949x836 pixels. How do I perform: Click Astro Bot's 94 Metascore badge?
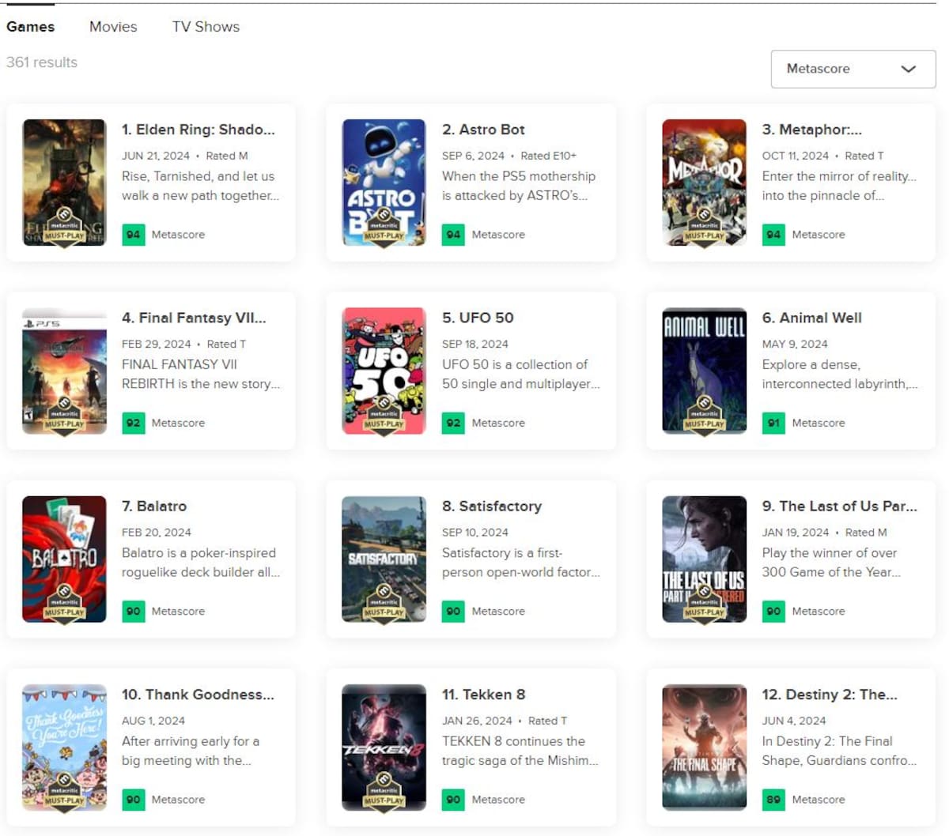[x=453, y=235]
